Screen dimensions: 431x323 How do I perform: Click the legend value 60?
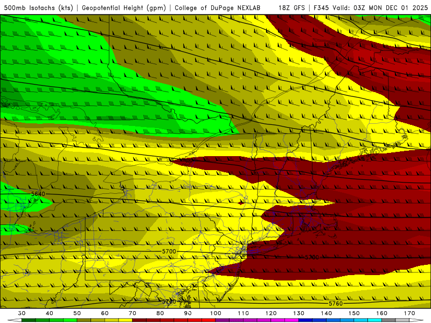(105, 313)
